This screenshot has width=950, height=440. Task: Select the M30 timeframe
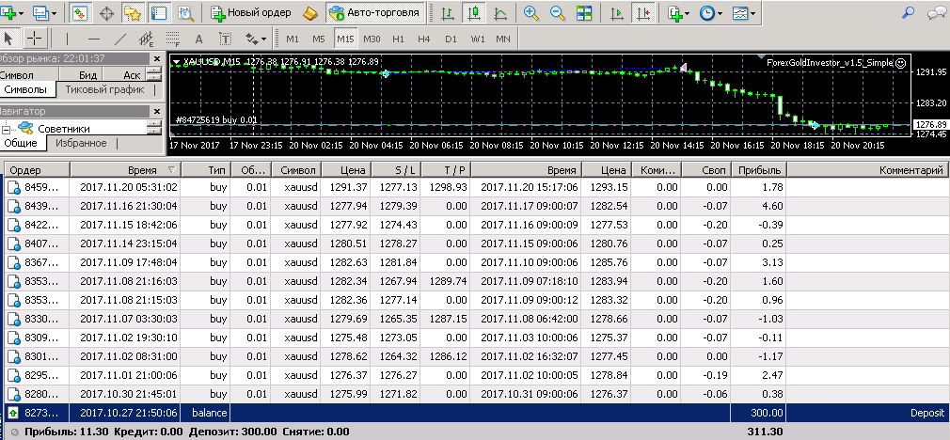pos(372,39)
